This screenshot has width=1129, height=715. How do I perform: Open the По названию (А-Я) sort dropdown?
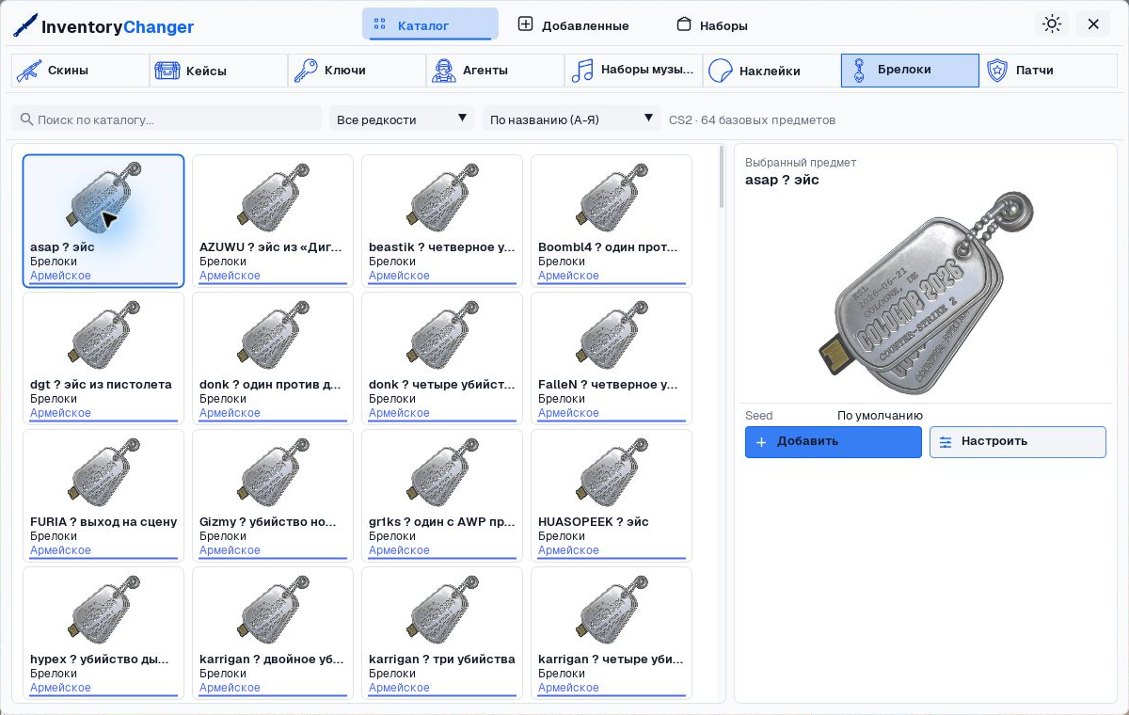(571, 119)
